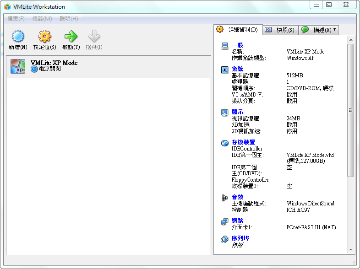Open the 檔案(F) menu
This screenshot has width=360, height=269.
tap(16, 19)
